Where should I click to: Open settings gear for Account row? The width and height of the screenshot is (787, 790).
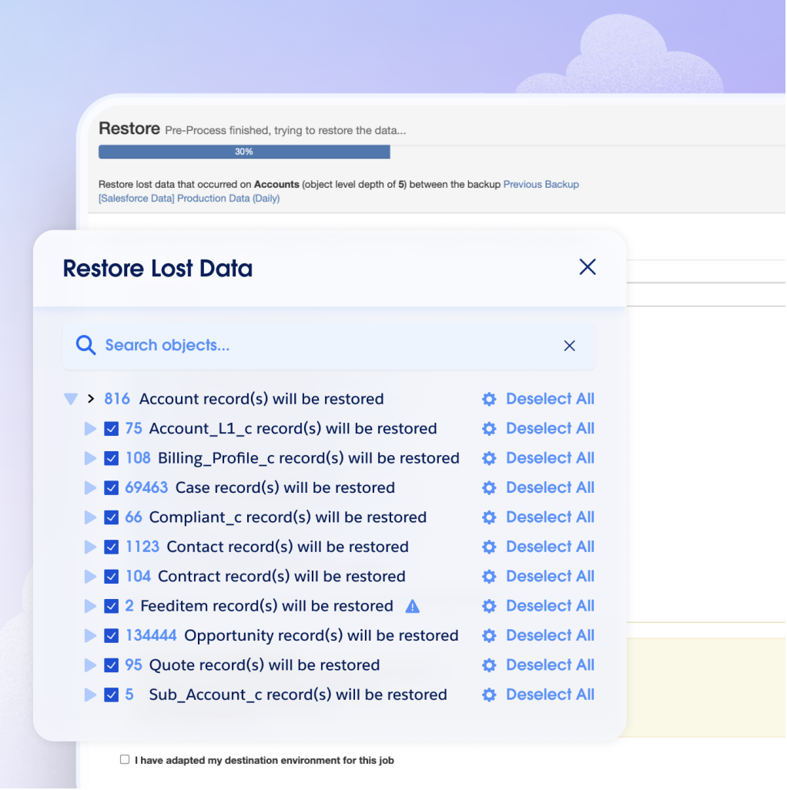[x=489, y=399]
